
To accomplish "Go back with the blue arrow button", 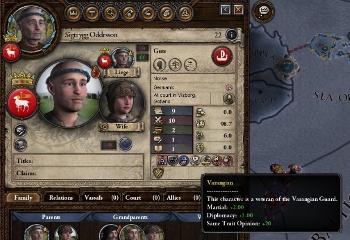I will [x=225, y=10].
